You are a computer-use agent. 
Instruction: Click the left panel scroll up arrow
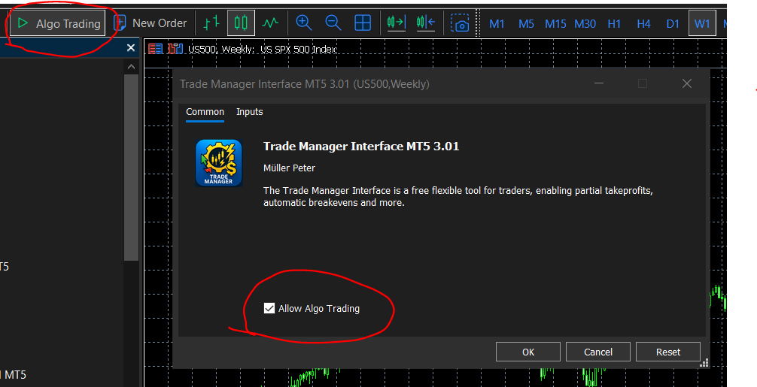[x=132, y=67]
